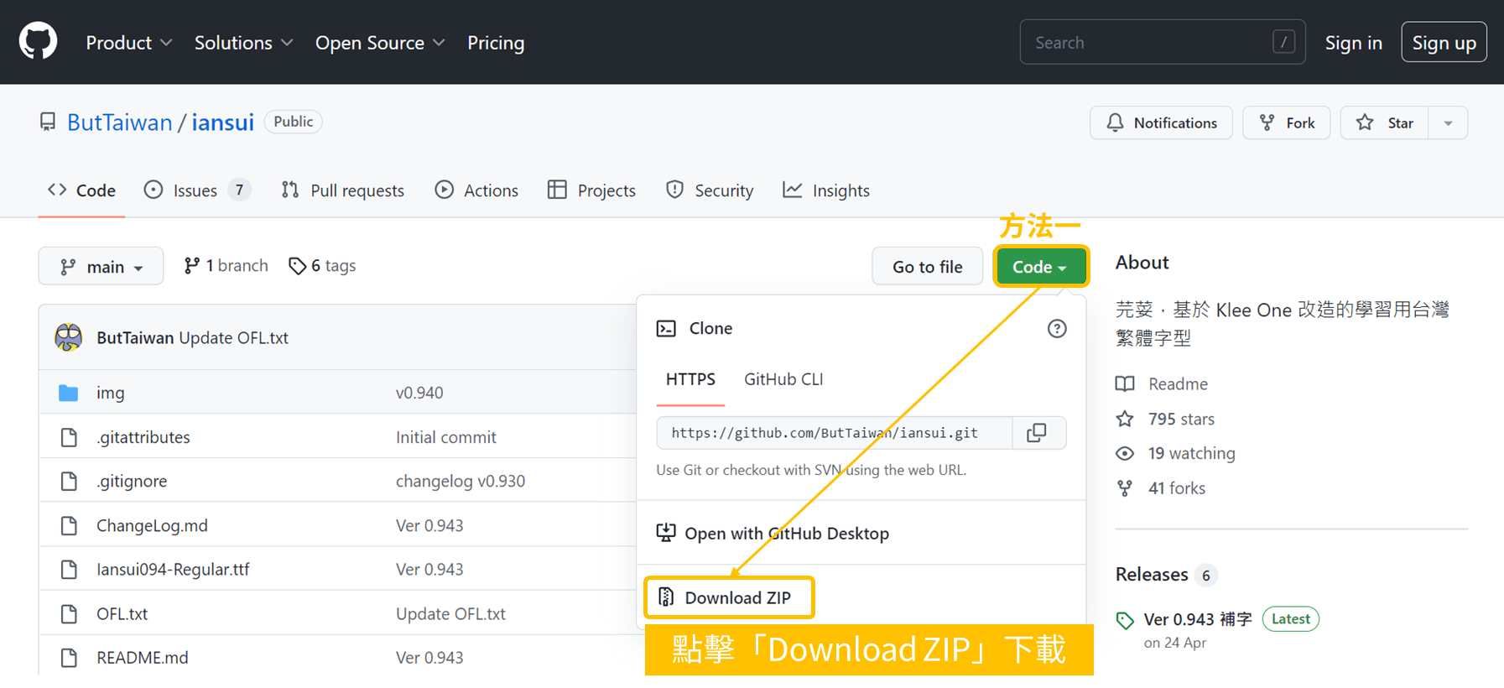This screenshot has width=1504, height=688.
Task: Copy the clone URL to clipboard
Action: point(1038,433)
